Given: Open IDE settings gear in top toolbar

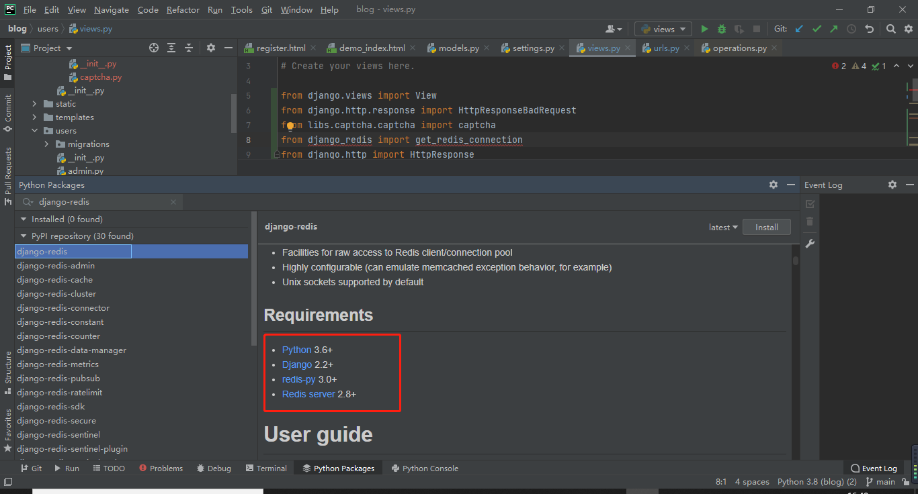Looking at the screenshot, I should (x=907, y=29).
